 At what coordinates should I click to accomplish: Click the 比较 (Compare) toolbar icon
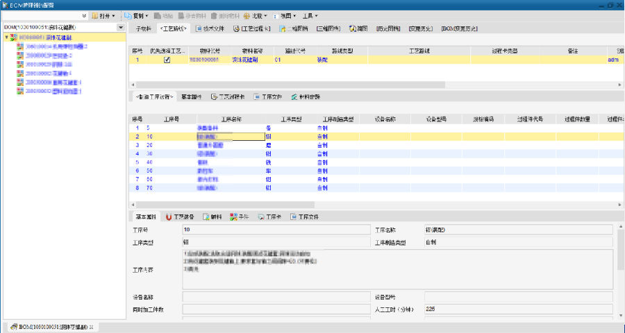pyautogui.click(x=247, y=15)
